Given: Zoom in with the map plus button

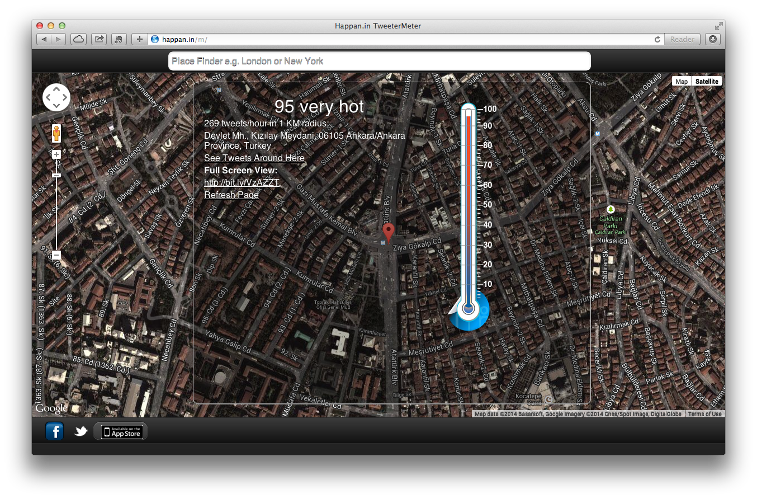Looking at the screenshot, I should 56,154.
